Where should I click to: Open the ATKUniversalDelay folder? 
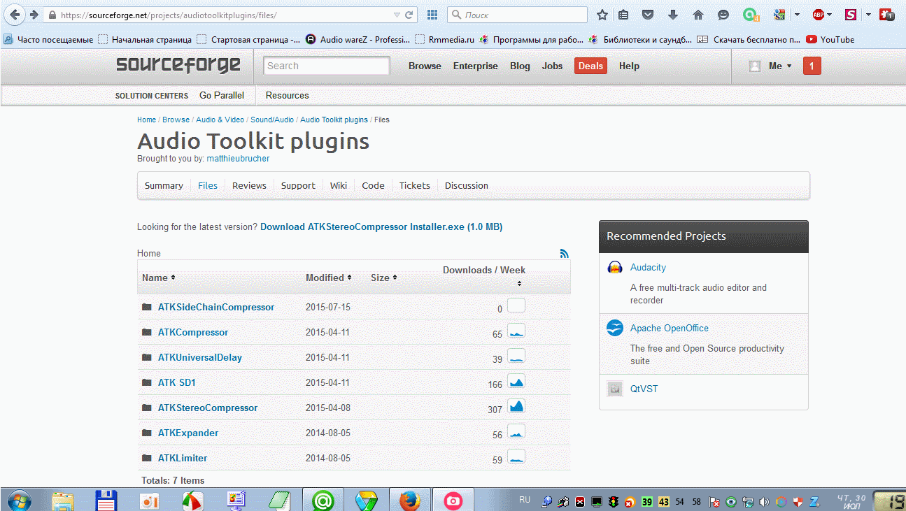(x=200, y=357)
